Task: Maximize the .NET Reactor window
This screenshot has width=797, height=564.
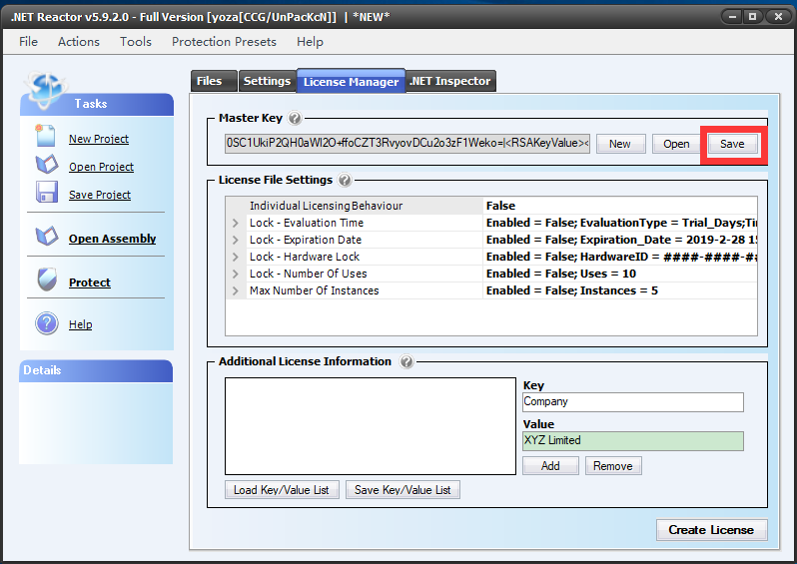Action: click(x=753, y=17)
